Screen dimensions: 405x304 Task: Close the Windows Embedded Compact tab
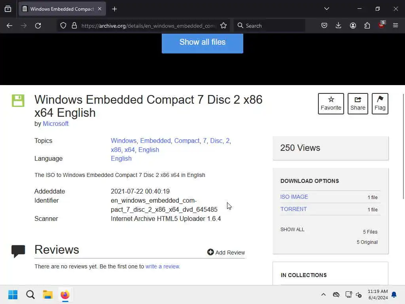(100, 9)
